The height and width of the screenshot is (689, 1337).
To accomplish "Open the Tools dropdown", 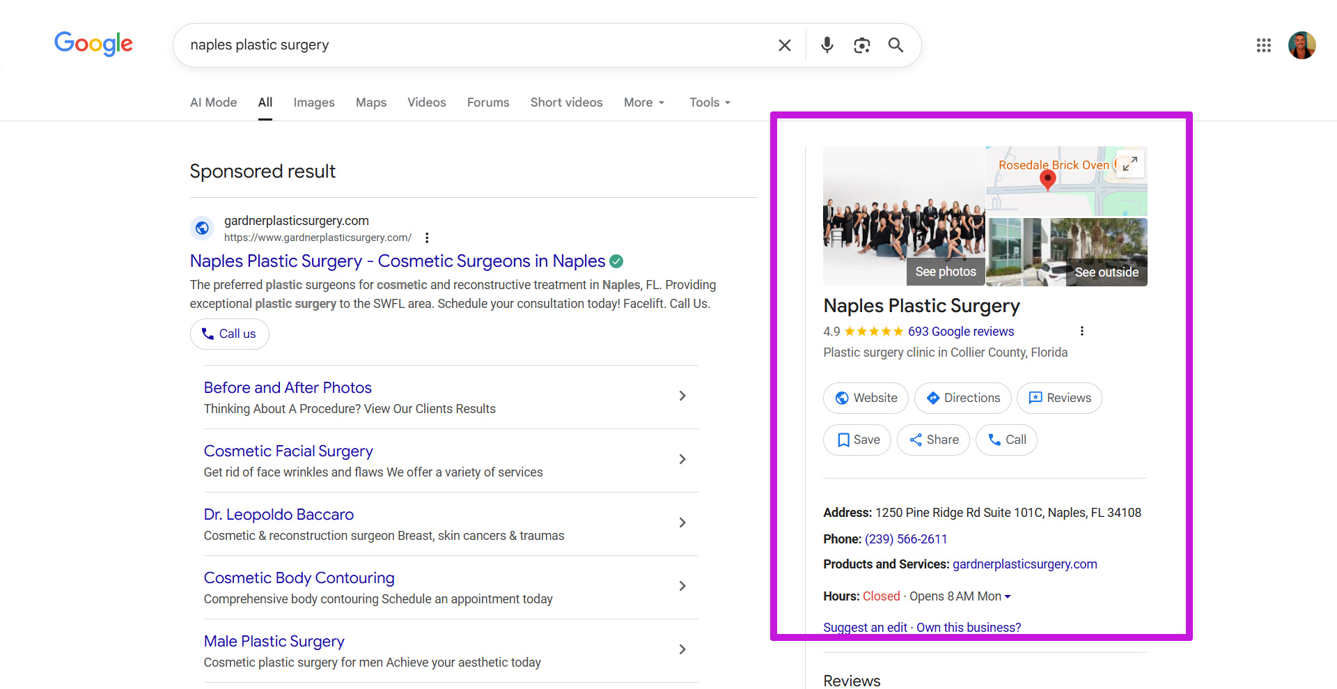I will pyautogui.click(x=710, y=102).
